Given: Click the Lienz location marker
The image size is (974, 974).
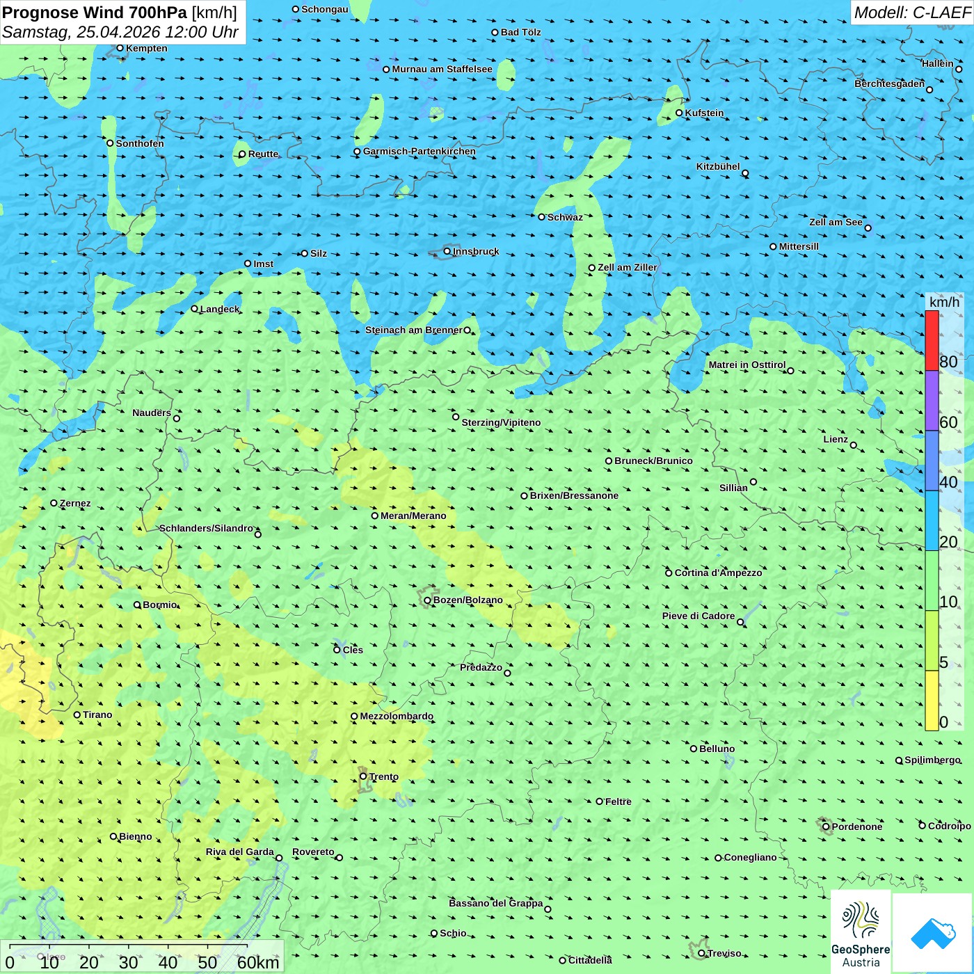Looking at the screenshot, I should click(x=854, y=445).
